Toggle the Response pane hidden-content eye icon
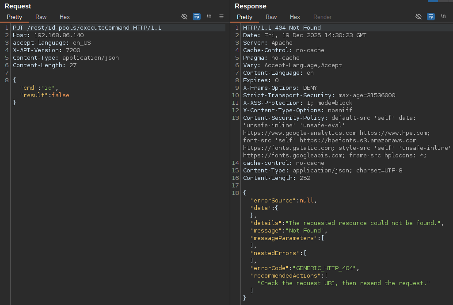The height and width of the screenshot is (305, 453). pyautogui.click(x=419, y=16)
